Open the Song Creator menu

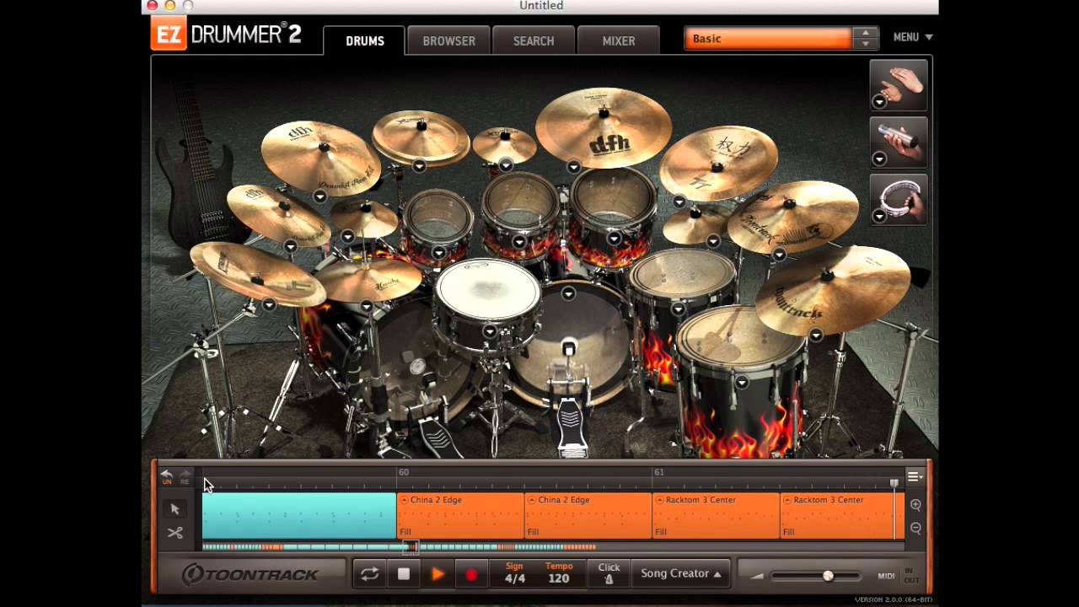pyautogui.click(x=681, y=573)
